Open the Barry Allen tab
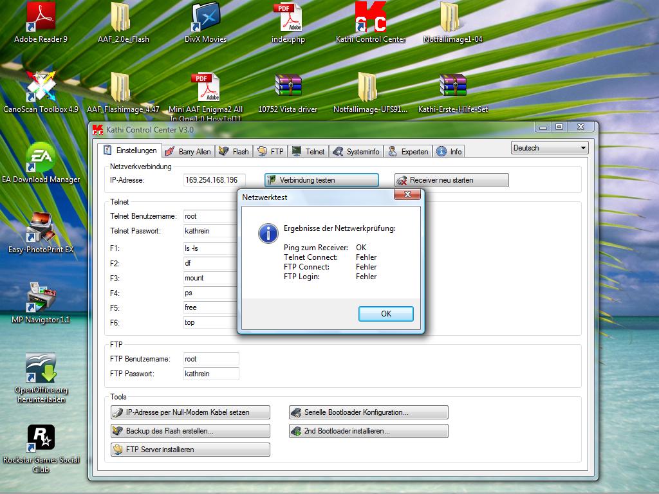Viewport: 659px width, 494px height. coord(187,152)
